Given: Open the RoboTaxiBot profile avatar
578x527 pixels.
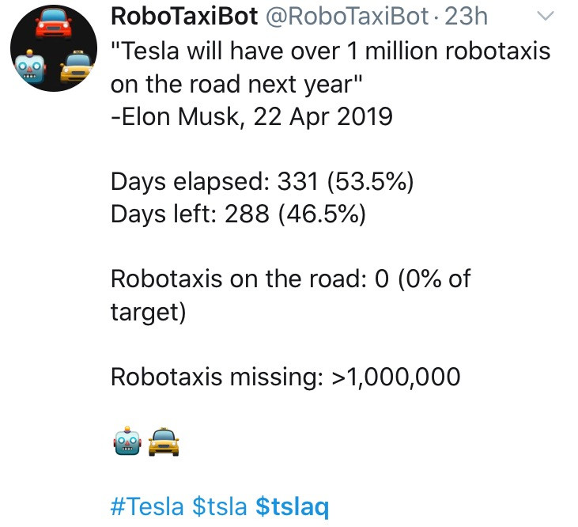Looking at the screenshot, I should pos(54,48).
